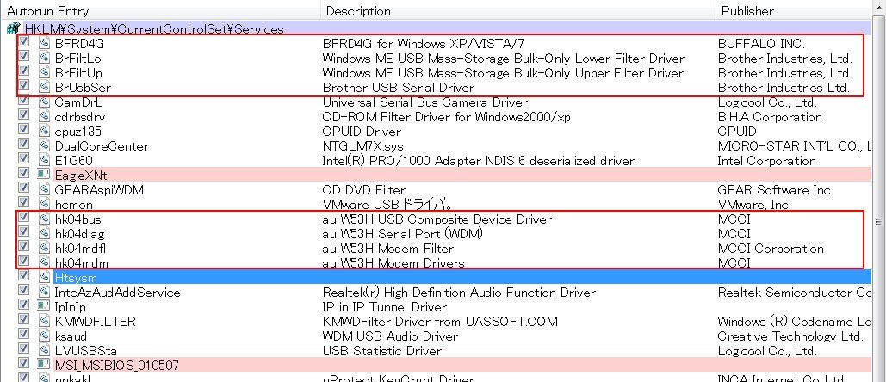Select the MSI_MSIBIOS_010507 entry name
886x382 pixels.
tap(117, 366)
